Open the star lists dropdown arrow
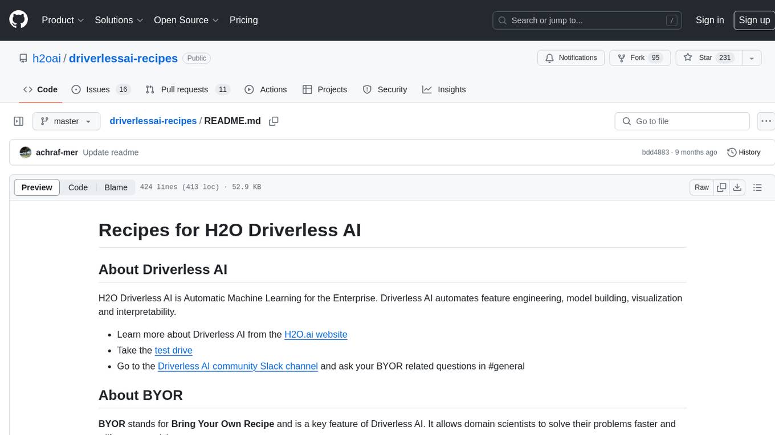 tap(752, 58)
